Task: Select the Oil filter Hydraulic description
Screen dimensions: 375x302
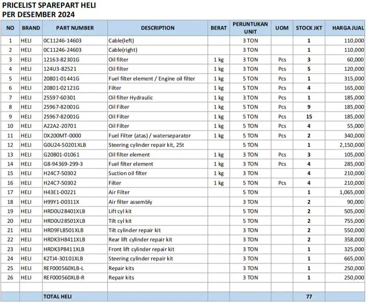Action: [x=130, y=98]
